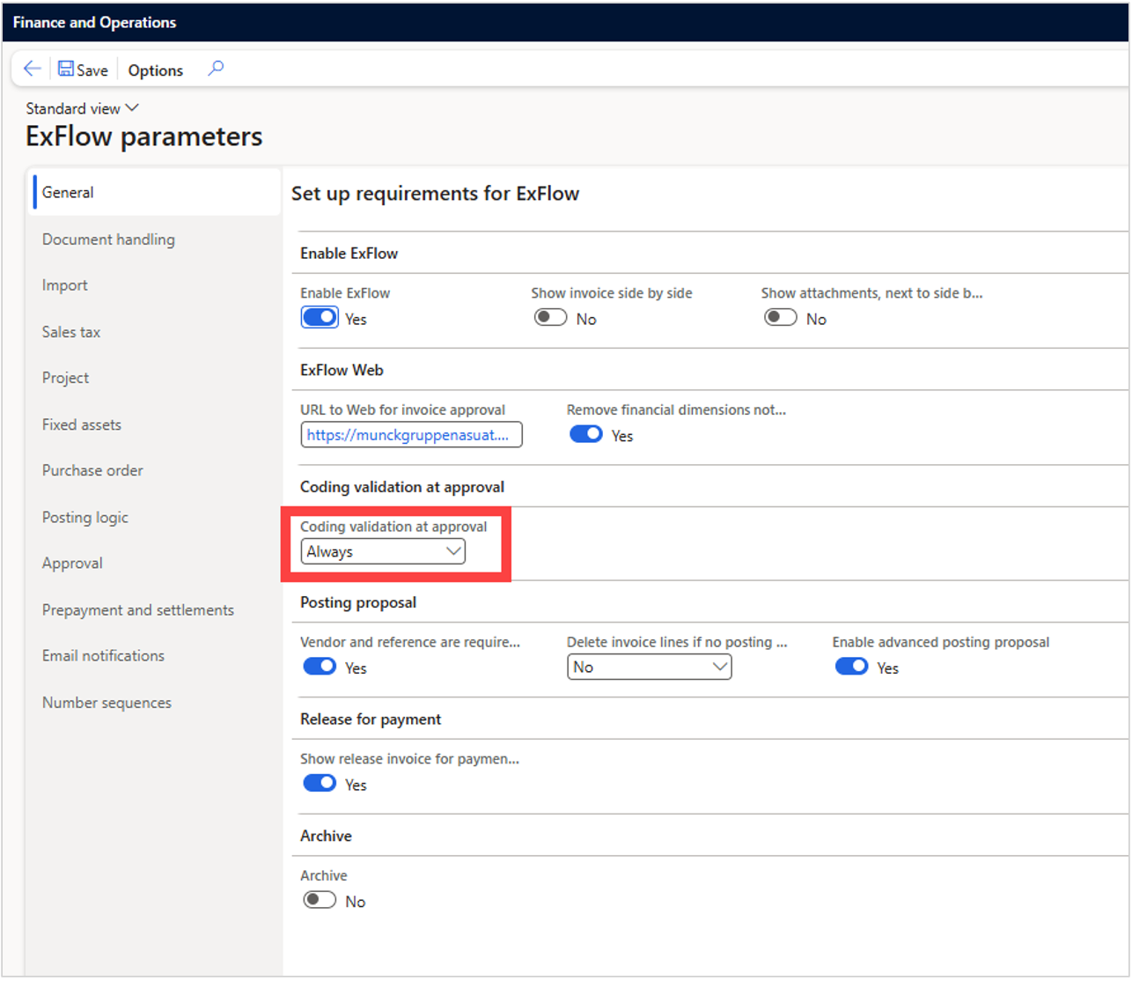1132x981 pixels.
Task: Open the Posting logic tab
Action: [85, 518]
